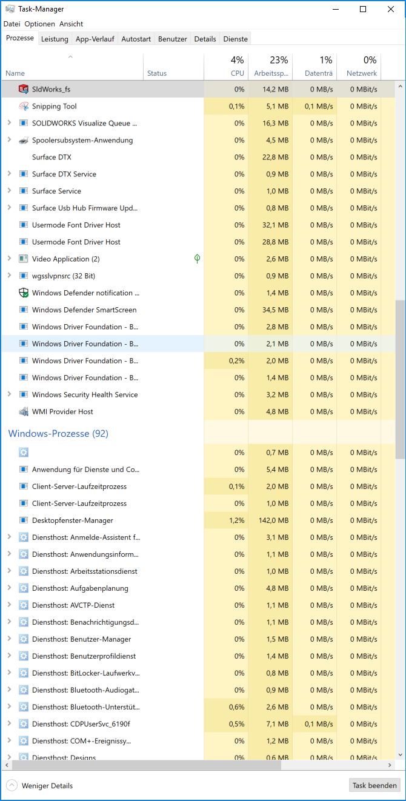The height and width of the screenshot is (801, 406).
Task: Click the vertical scrollbar thumb
Action: (401, 379)
